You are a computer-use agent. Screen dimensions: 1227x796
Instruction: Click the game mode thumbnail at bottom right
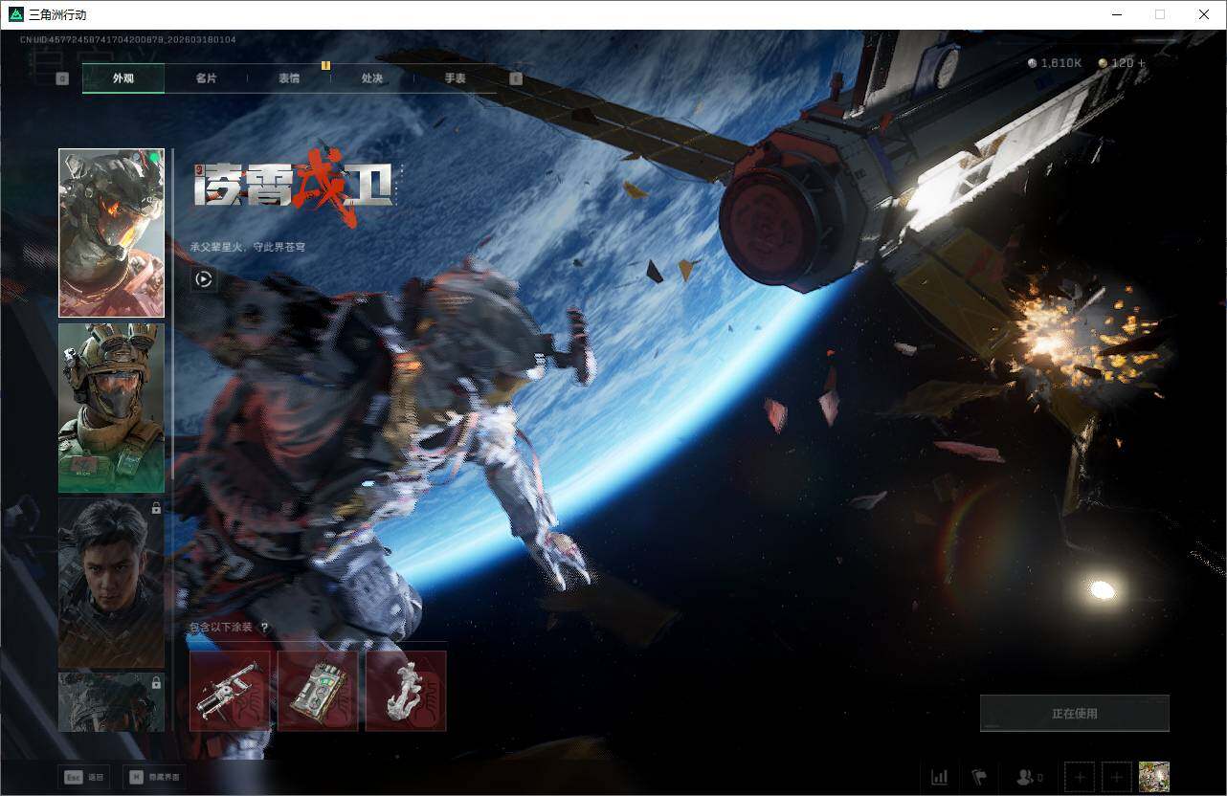pos(1153,777)
